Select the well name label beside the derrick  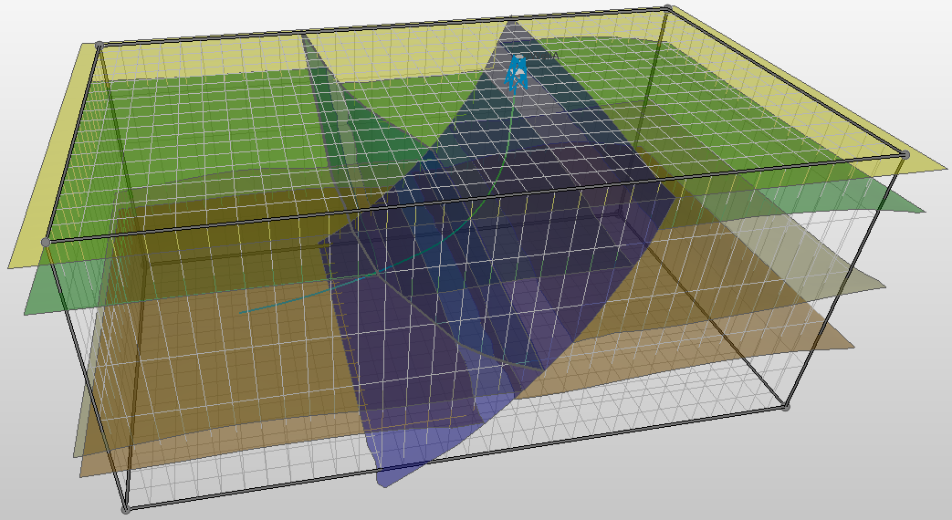coord(548,57)
